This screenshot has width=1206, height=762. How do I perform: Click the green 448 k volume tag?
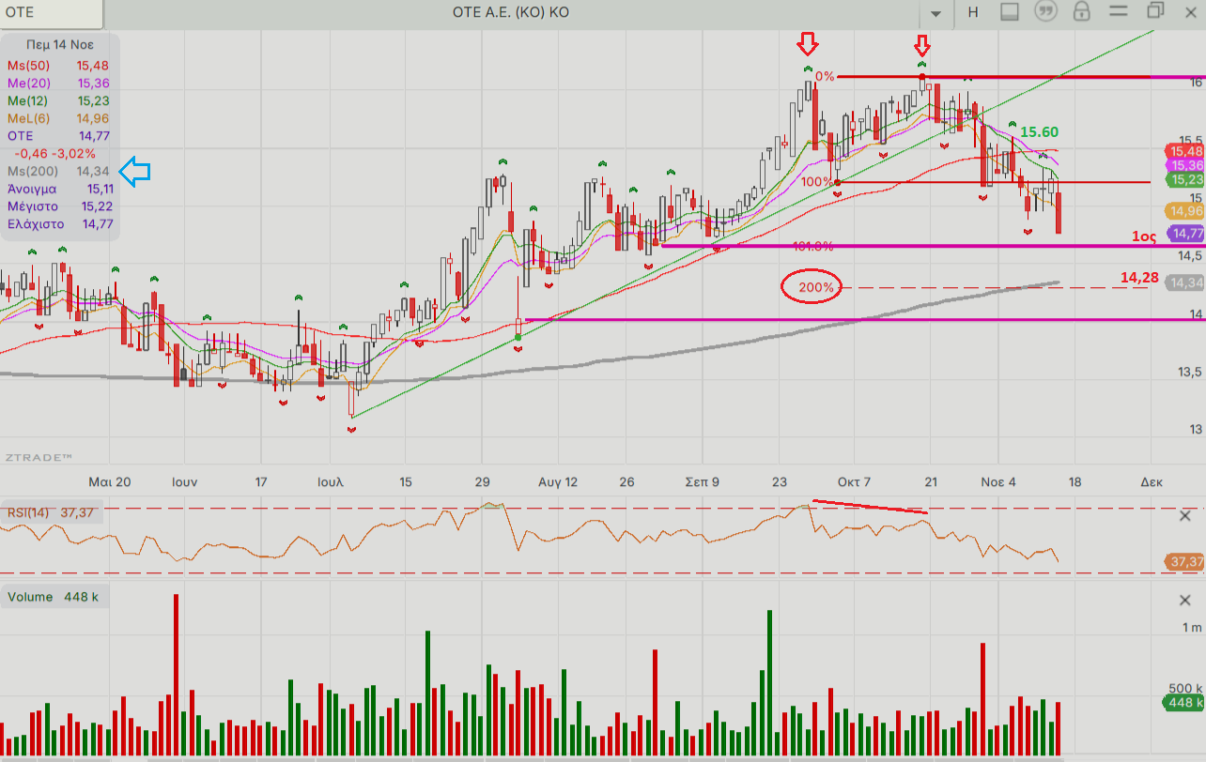click(x=1184, y=703)
